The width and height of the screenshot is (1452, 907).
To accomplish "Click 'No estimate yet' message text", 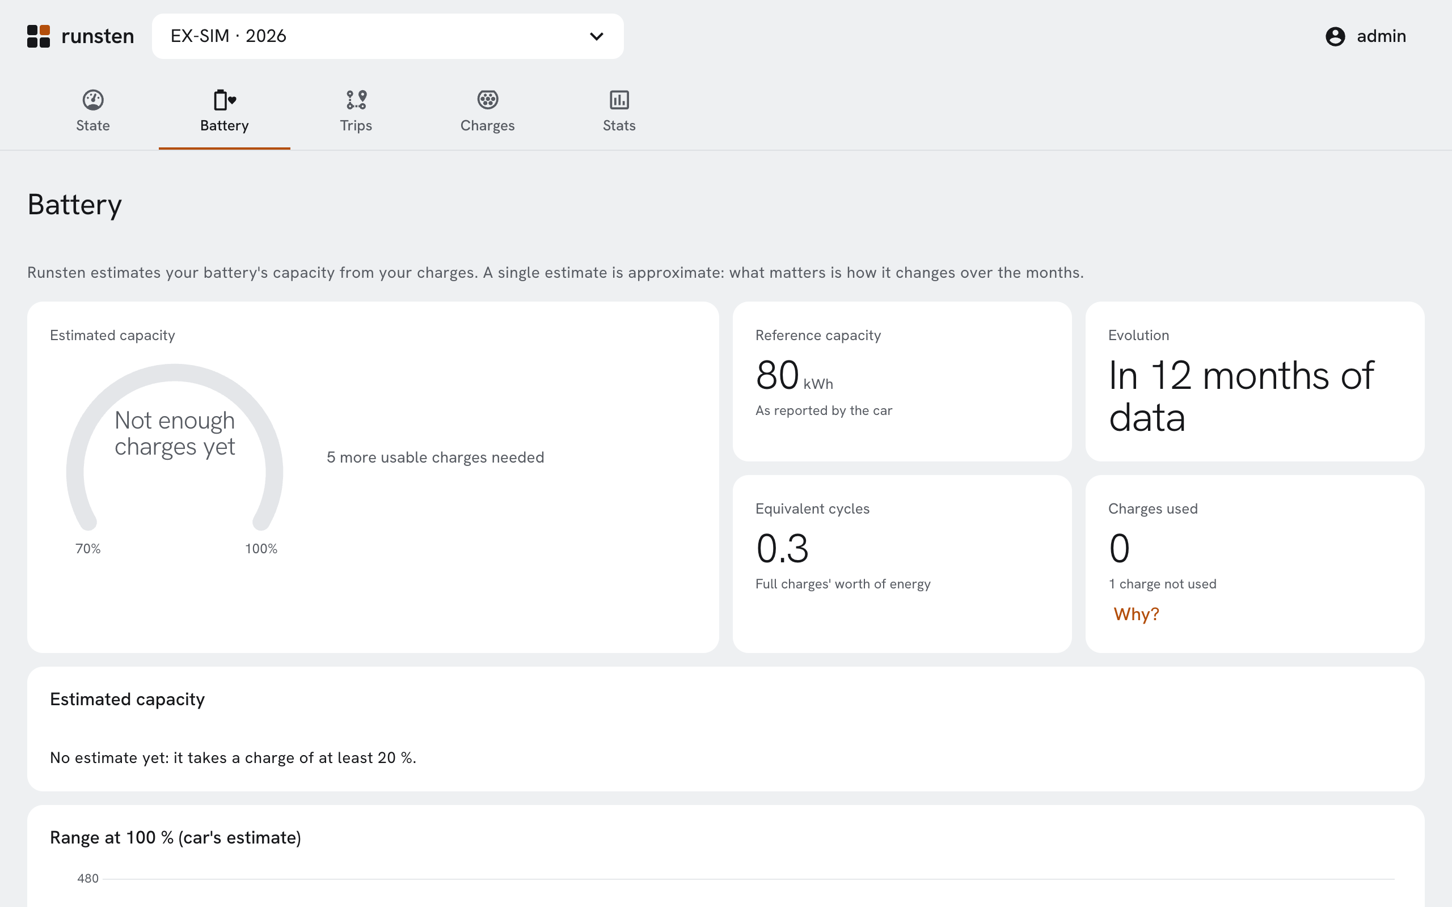I will point(233,758).
